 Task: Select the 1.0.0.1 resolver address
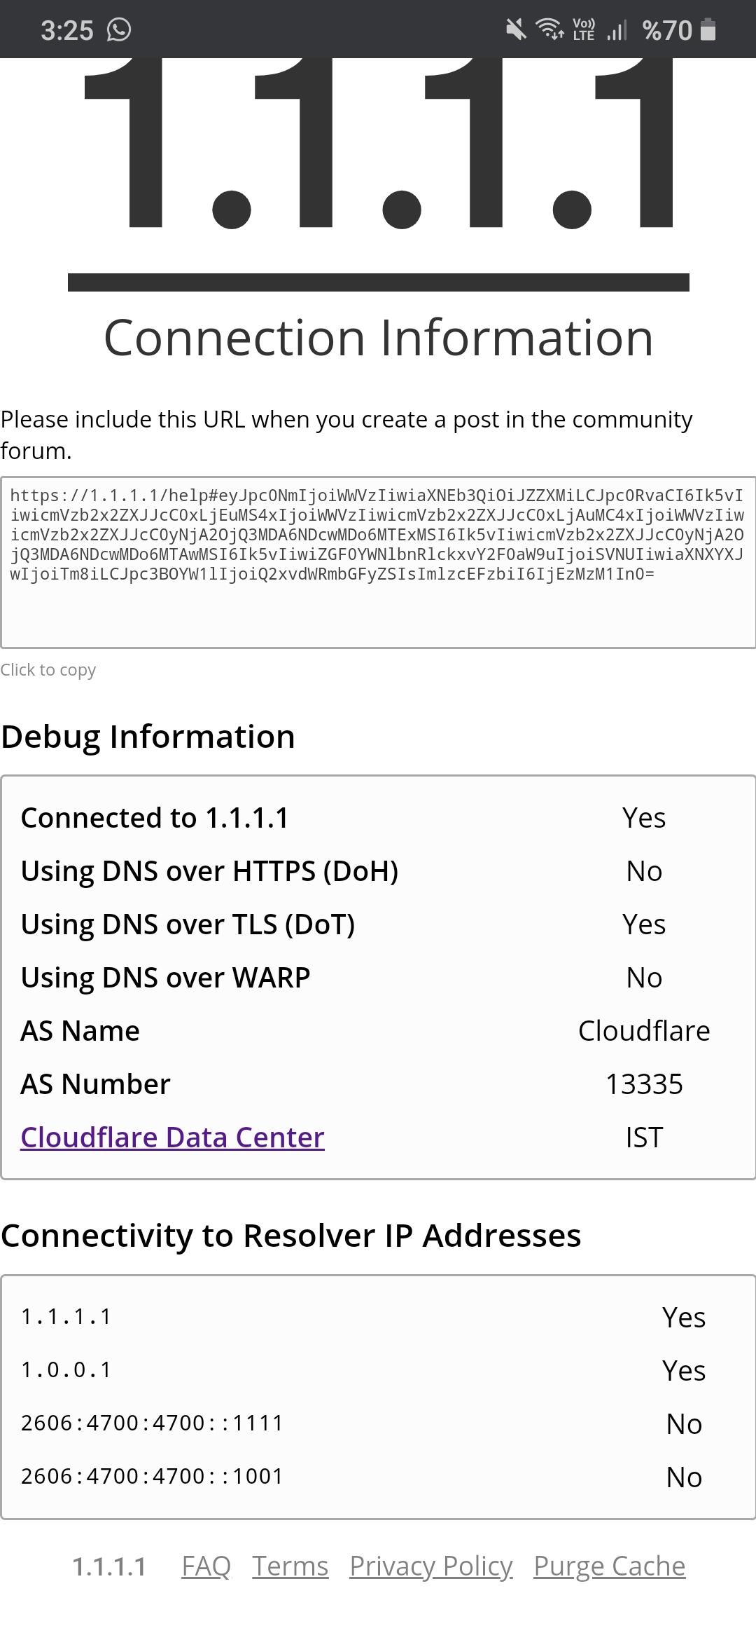[x=66, y=1369]
